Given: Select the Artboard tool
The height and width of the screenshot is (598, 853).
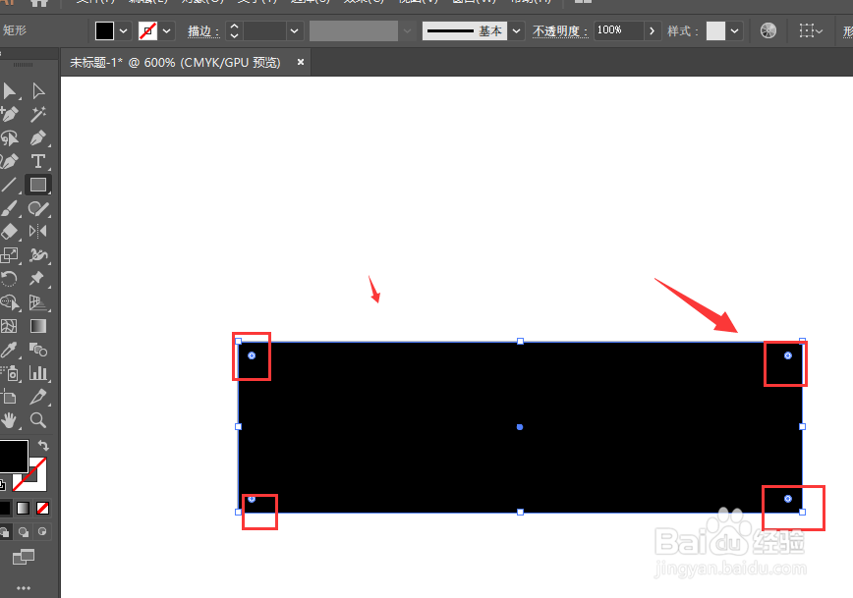Looking at the screenshot, I should pyautogui.click(x=9, y=397).
